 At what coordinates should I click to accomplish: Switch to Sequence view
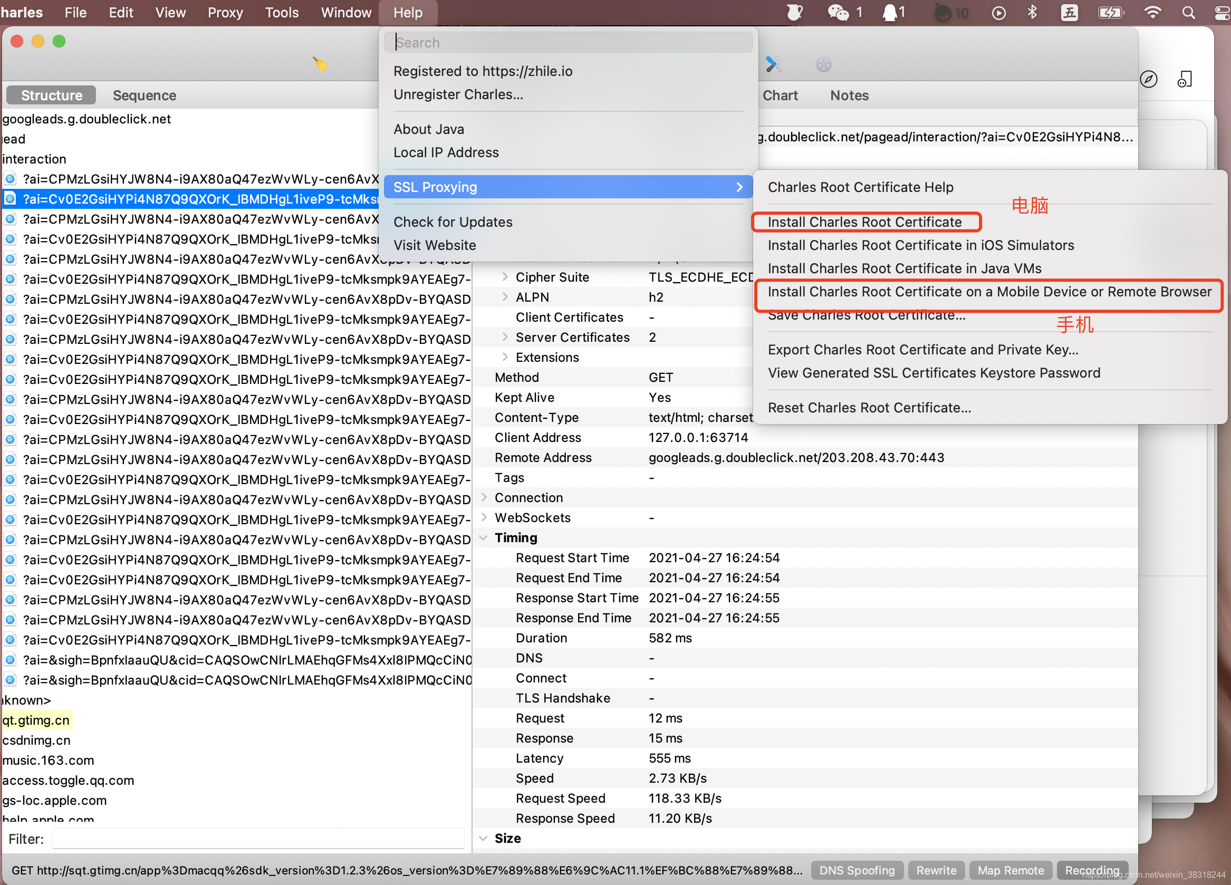(145, 95)
